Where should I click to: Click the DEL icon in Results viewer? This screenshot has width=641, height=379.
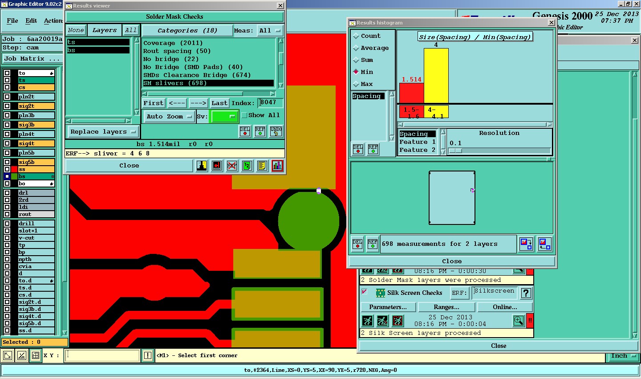click(x=245, y=131)
